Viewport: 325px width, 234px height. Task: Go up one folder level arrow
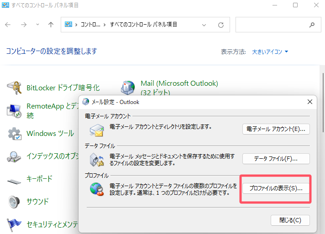(51, 25)
